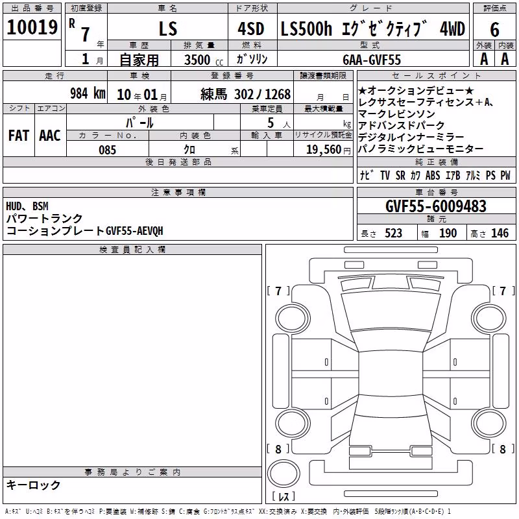The height and width of the screenshot is (519, 519).
Task: Click the evaluation score 6
Action: click(494, 30)
